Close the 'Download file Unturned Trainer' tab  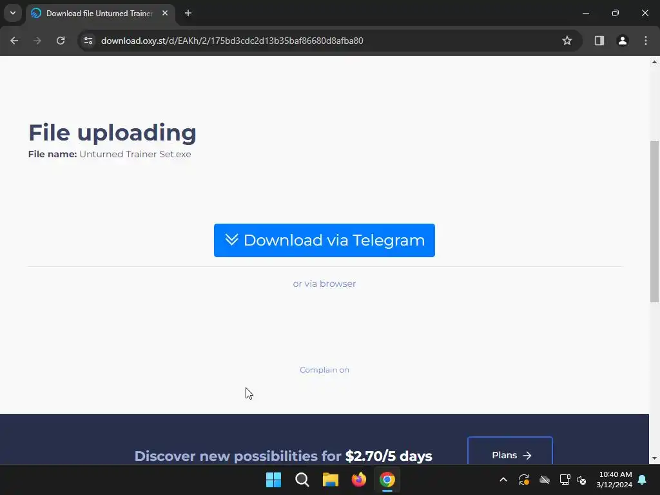pyautogui.click(x=165, y=13)
